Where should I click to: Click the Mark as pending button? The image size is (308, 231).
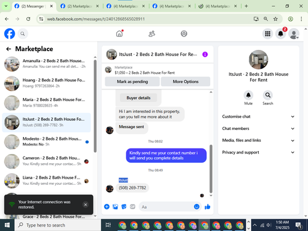pos(132,81)
